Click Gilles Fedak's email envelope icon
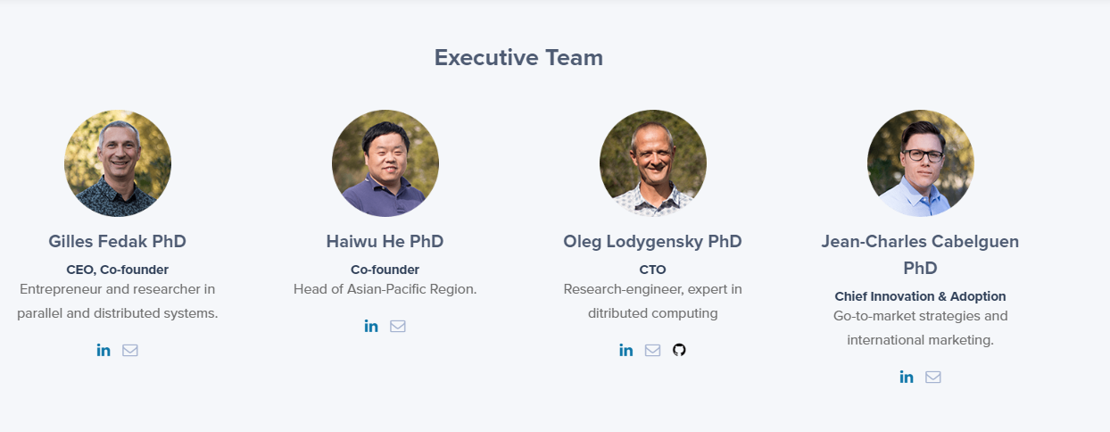Screen dimensions: 1110x432 130,350
